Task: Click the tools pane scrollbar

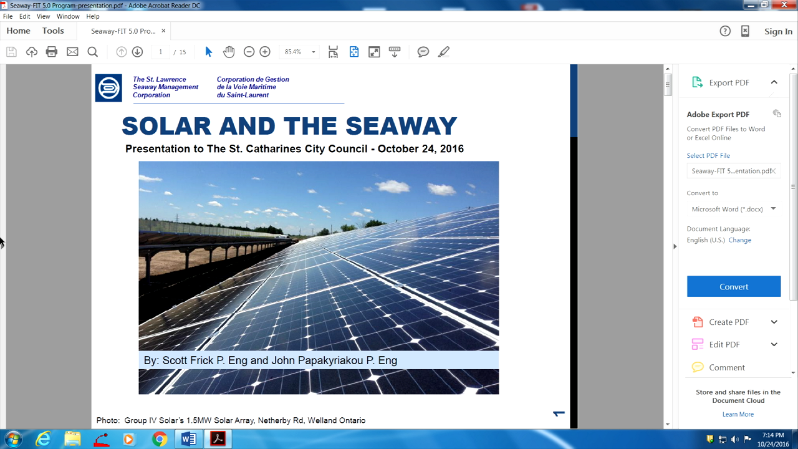Action: coord(793,187)
